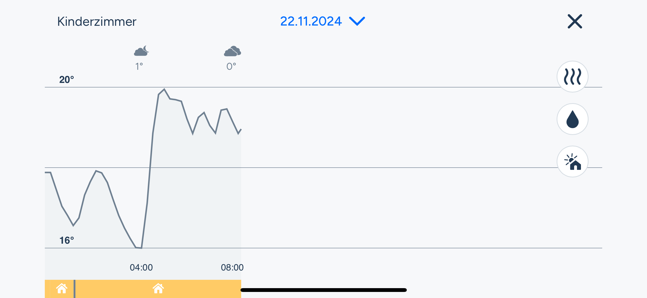Tap the temperature peak on the graph line
This screenshot has width=647, height=298.
[x=164, y=89]
